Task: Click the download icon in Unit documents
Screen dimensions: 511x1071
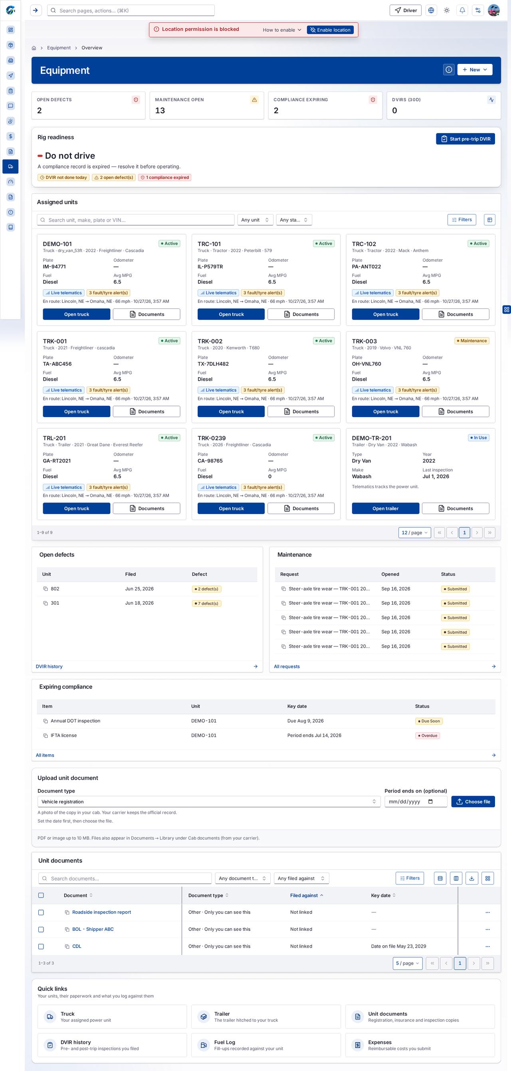Action: (x=471, y=878)
